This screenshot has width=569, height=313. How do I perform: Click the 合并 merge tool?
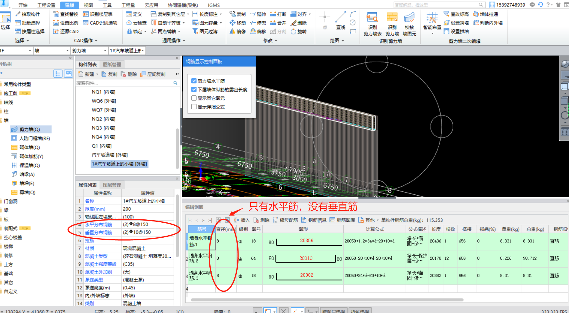[278, 23]
